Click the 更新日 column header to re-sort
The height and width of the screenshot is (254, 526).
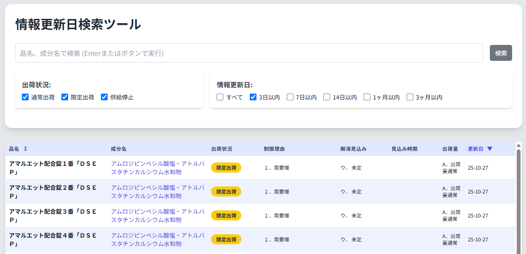pos(476,149)
